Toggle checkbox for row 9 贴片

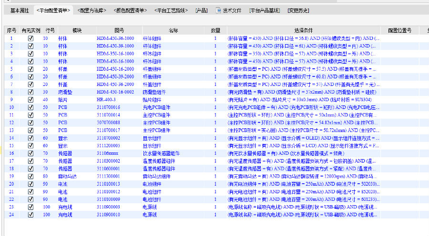31,100
